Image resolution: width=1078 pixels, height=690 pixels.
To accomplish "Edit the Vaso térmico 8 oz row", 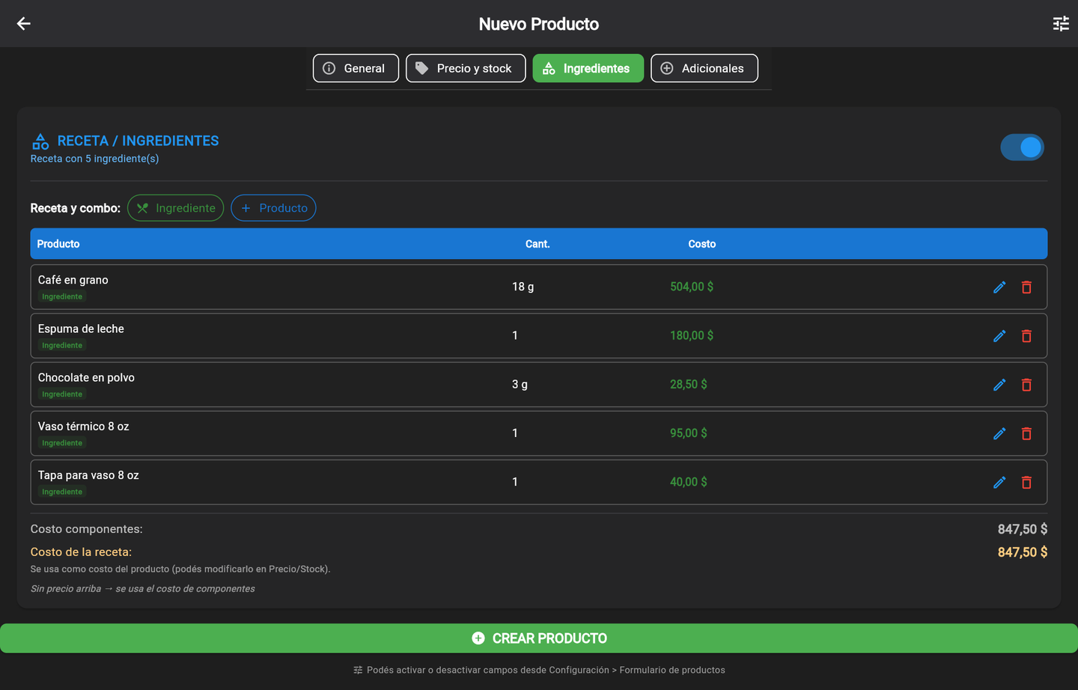I will [999, 433].
